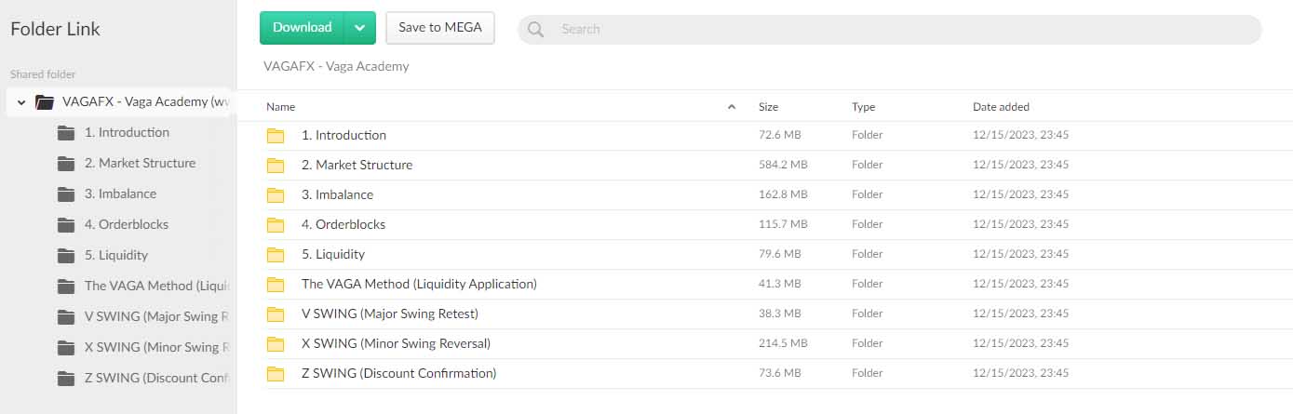Select V SWING (Major Swing Retest) list name
Viewport: 1293px width, 414px height.
coord(390,314)
